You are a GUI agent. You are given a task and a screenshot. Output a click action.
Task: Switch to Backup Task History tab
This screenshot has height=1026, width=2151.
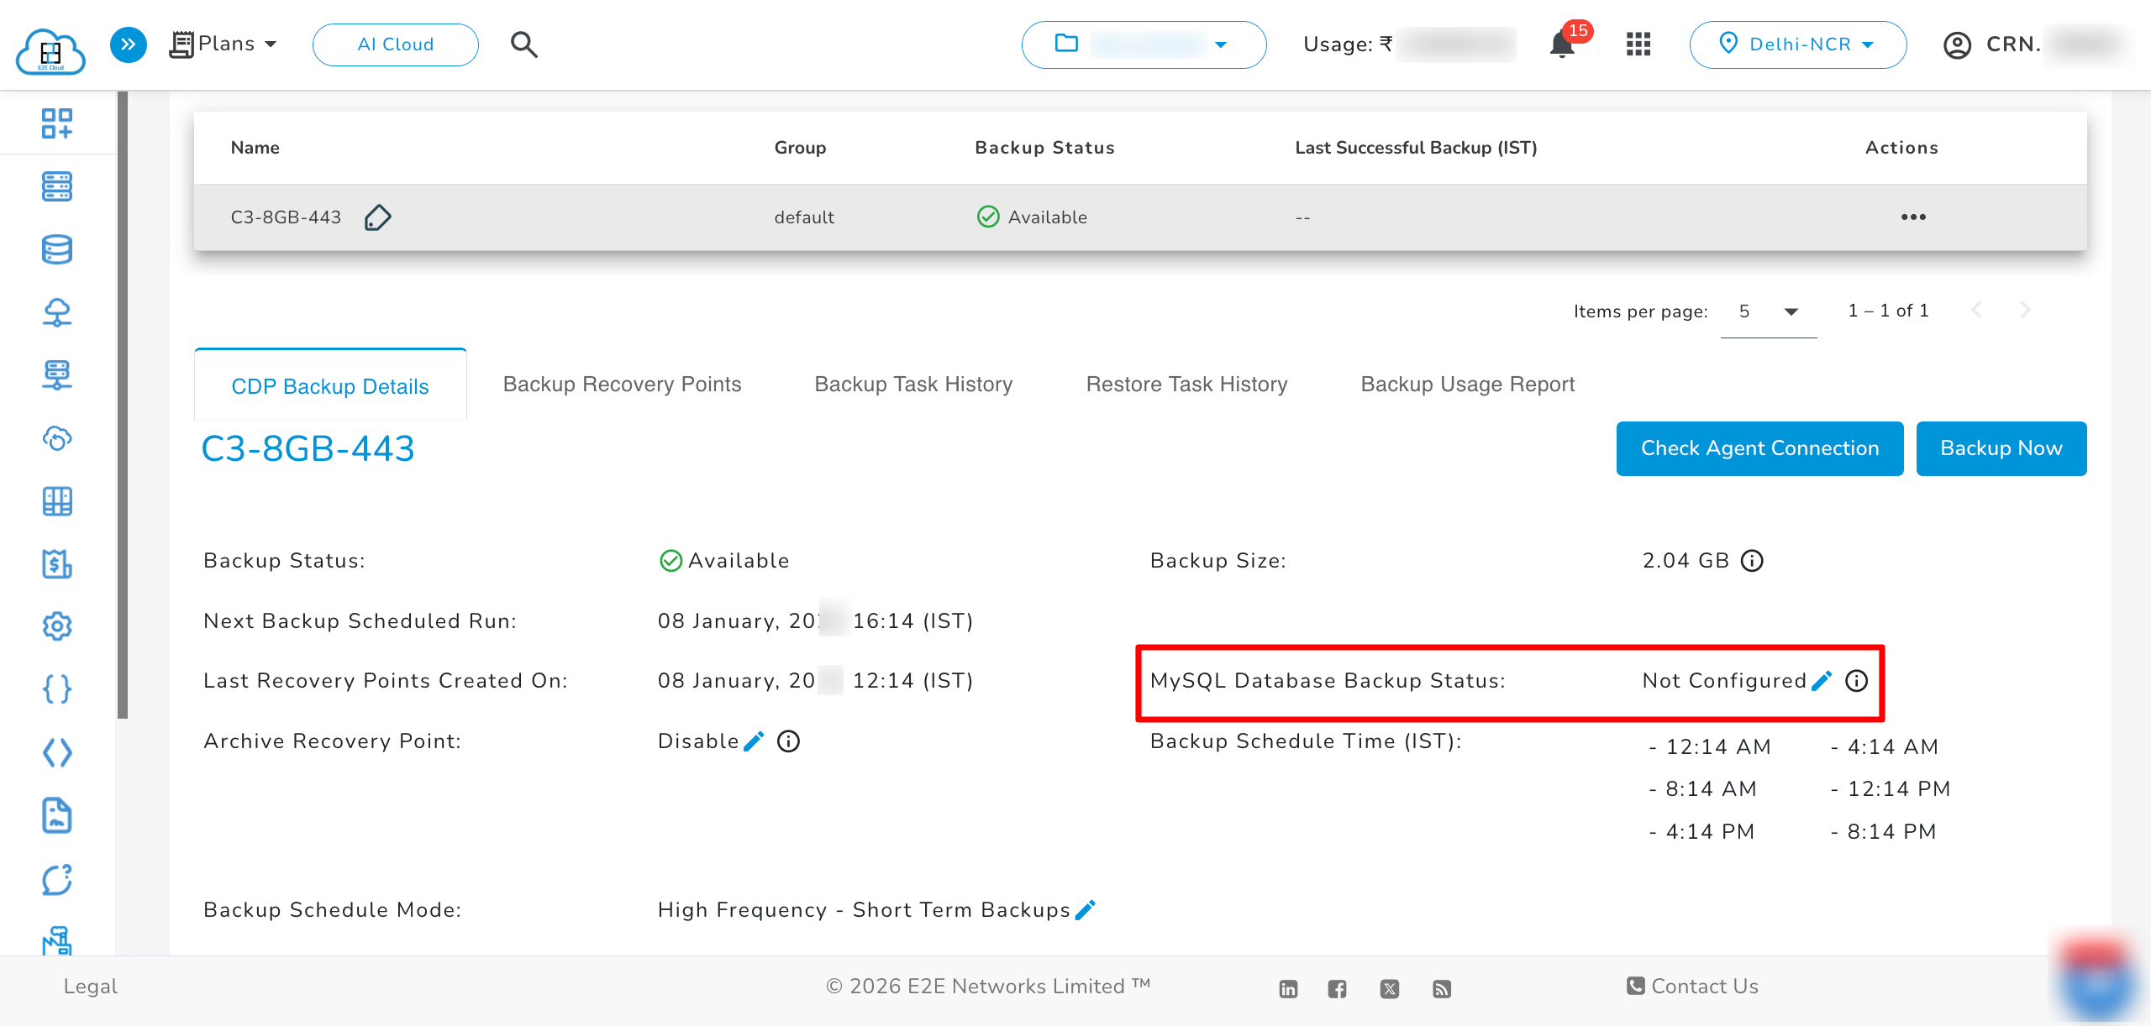coord(913,385)
